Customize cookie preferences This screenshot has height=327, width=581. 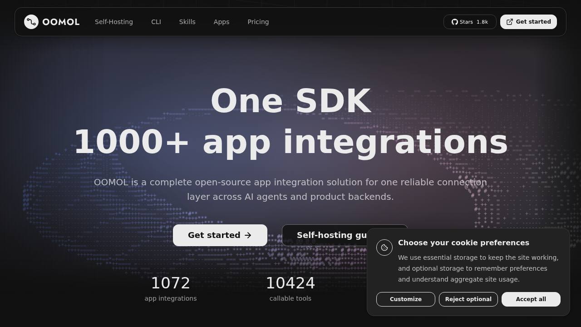(406, 299)
